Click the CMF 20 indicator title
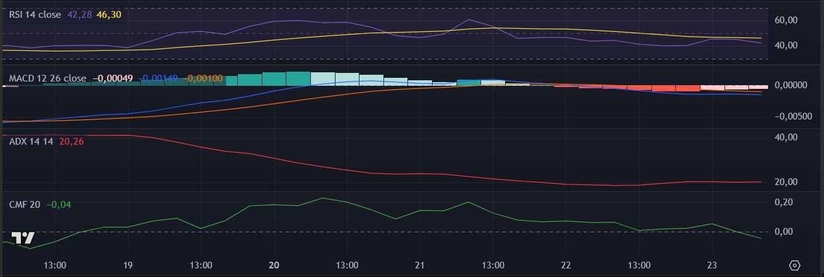The height and width of the screenshot is (277, 824). (25, 204)
